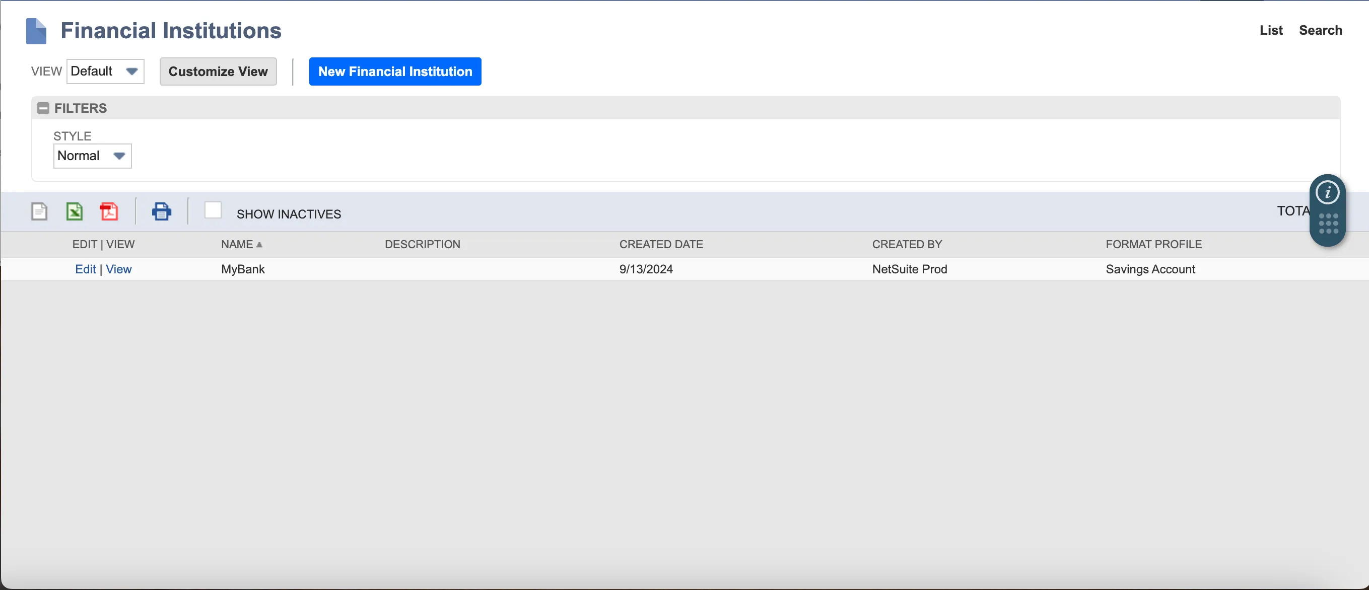This screenshot has width=1369, height=590.
Task: Click New Financial Institution button
Action: click(395, 71)
